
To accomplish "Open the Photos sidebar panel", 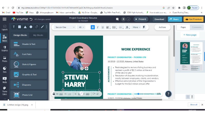I will pos(5,59).
